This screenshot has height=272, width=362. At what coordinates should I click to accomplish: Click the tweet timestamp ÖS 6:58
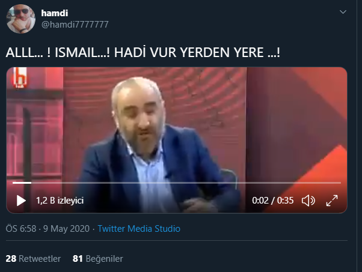click(x=21, y=229)
